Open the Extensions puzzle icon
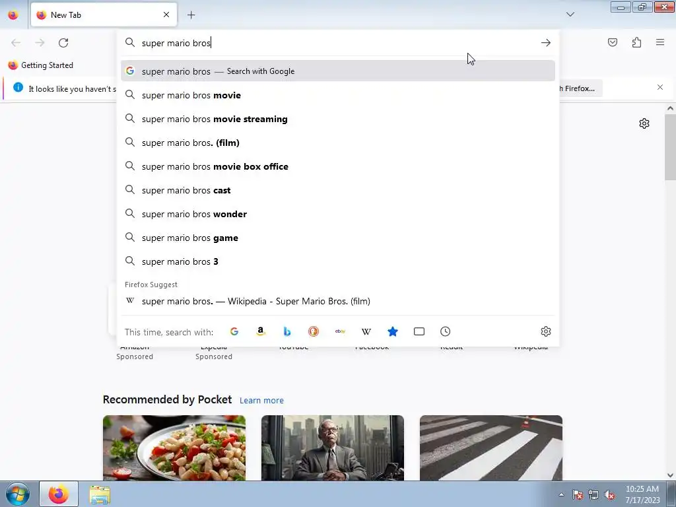Viewport: 676px width, 507px height. pyautogui.click(x=636, y=42)
